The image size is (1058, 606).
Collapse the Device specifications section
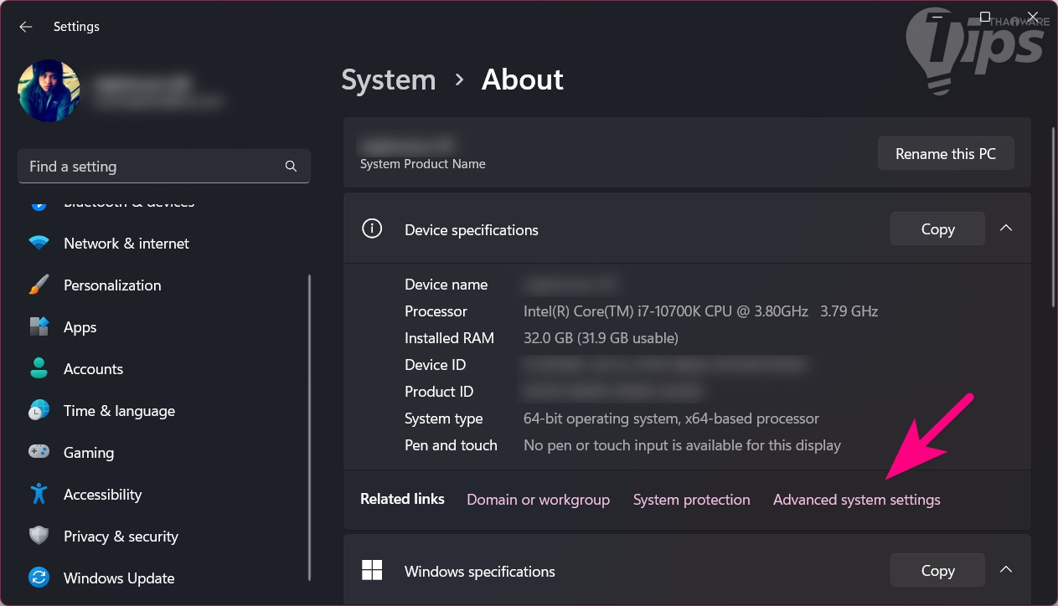[x=1006, y=229]
